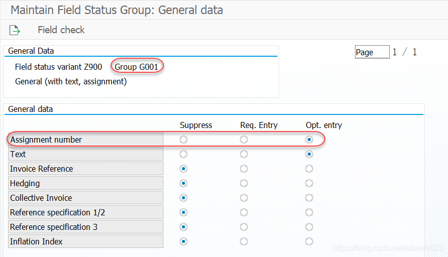Set Text field to Suppress
448x257 pixels.
point(184,154)
